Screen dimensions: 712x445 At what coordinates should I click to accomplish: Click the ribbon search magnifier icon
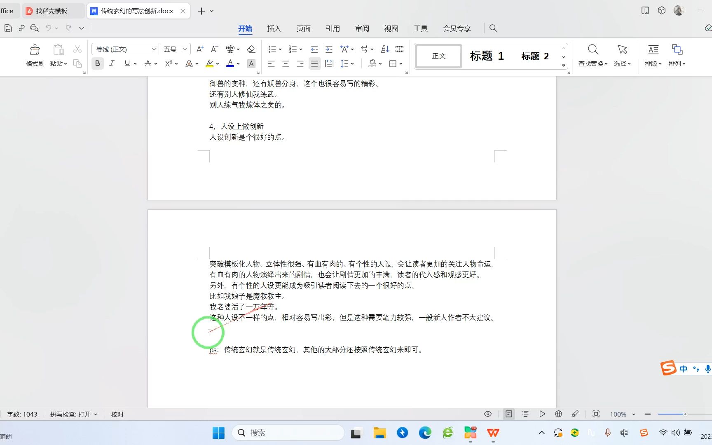click(x=493, y=28)
